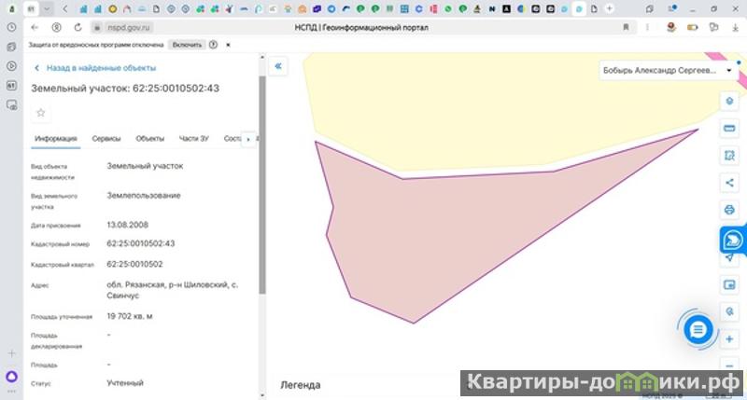Click the Включить protection button
This screenshot has height=400, width=747.
(186, 45)
